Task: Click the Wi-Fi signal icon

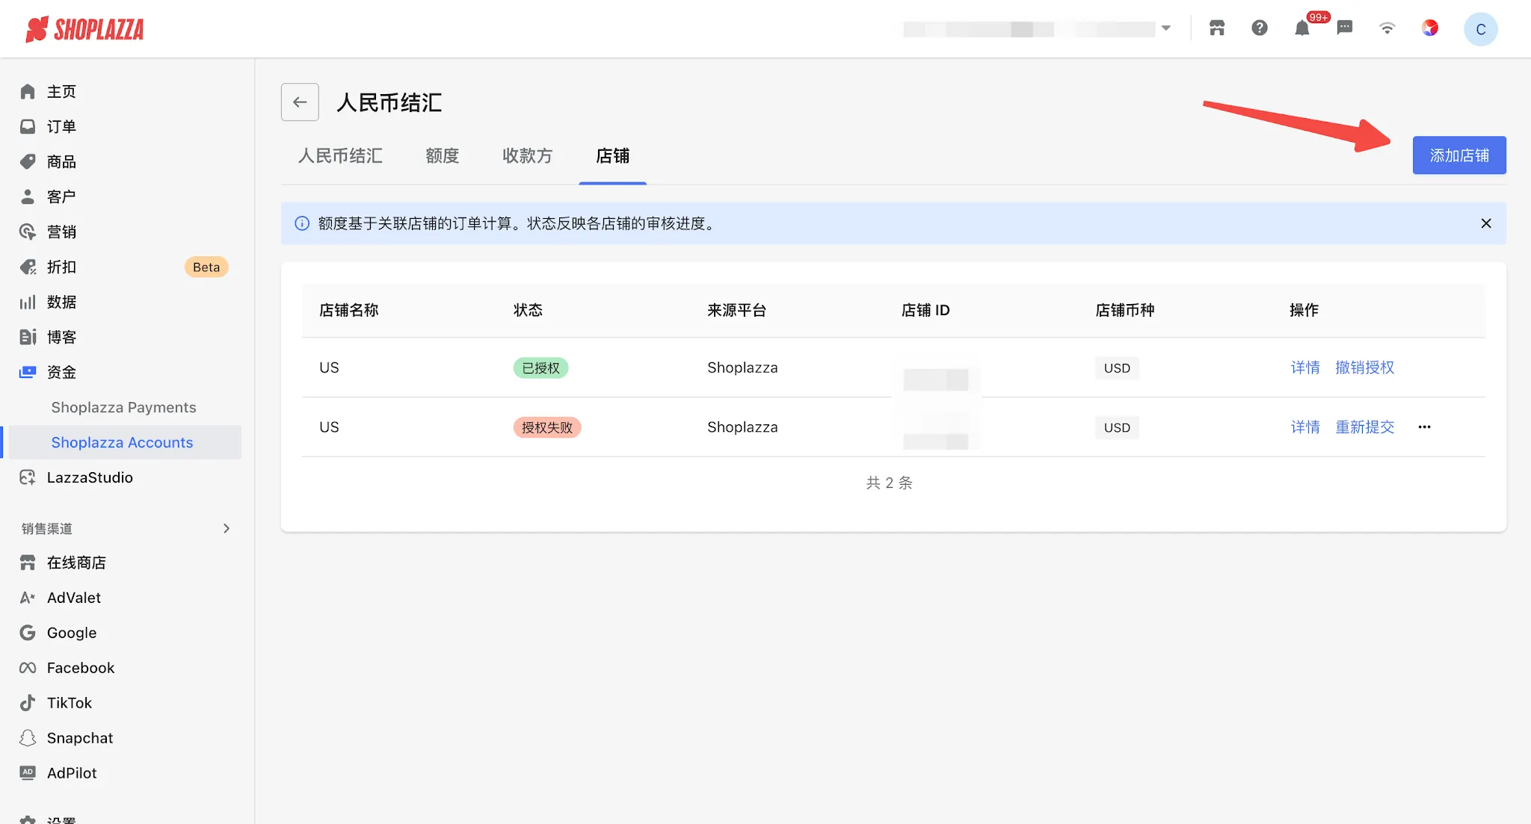Action: tap(1387, 28)
